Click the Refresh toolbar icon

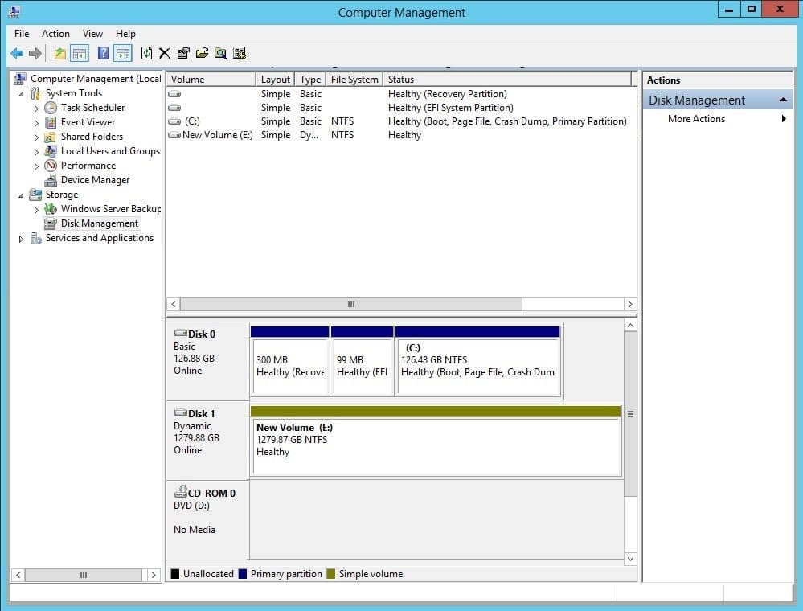click(146, 53)
